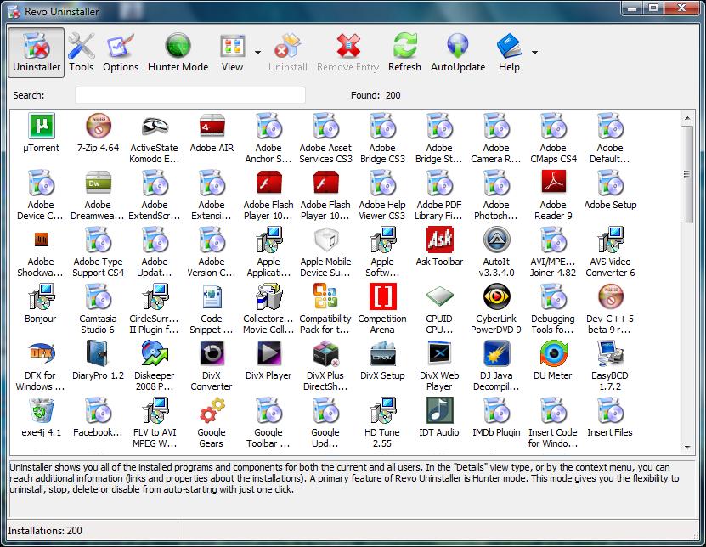
Task: Select DivX Plus DirectShow icon
Action: [x=325, y=354]
